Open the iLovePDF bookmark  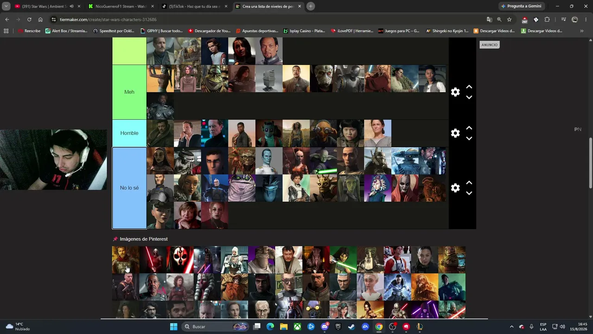[352, 31]
